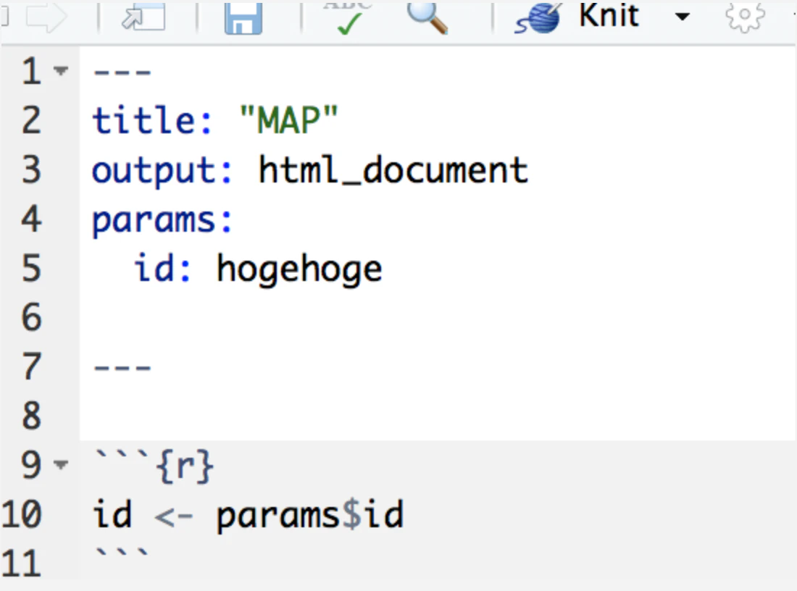Click the closing --- on line 7
This screenshot has width=797, height=591.
coord(122,367)
